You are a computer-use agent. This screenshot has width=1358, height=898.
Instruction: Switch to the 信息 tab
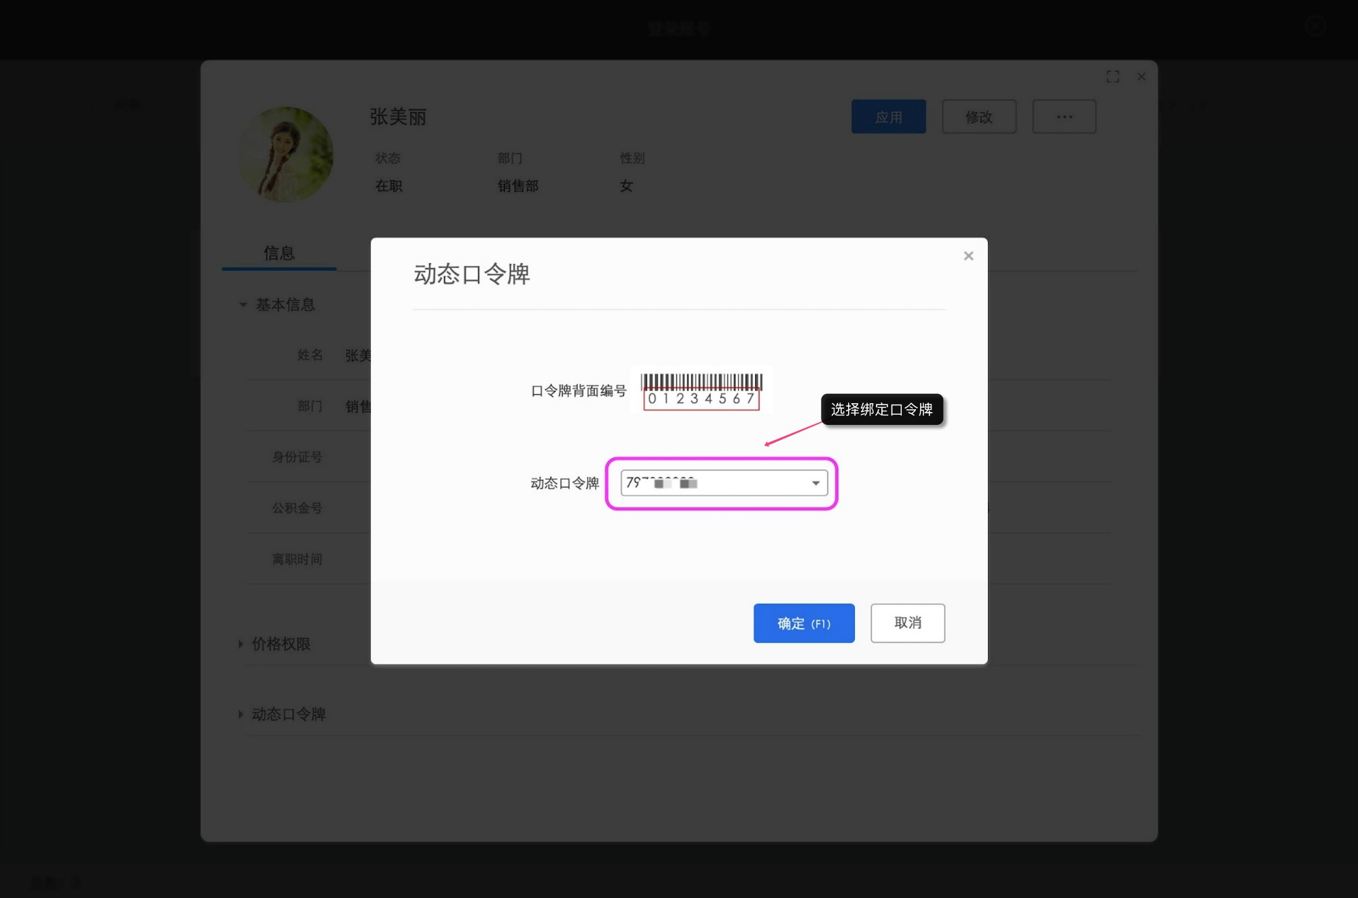click(278, 252)
